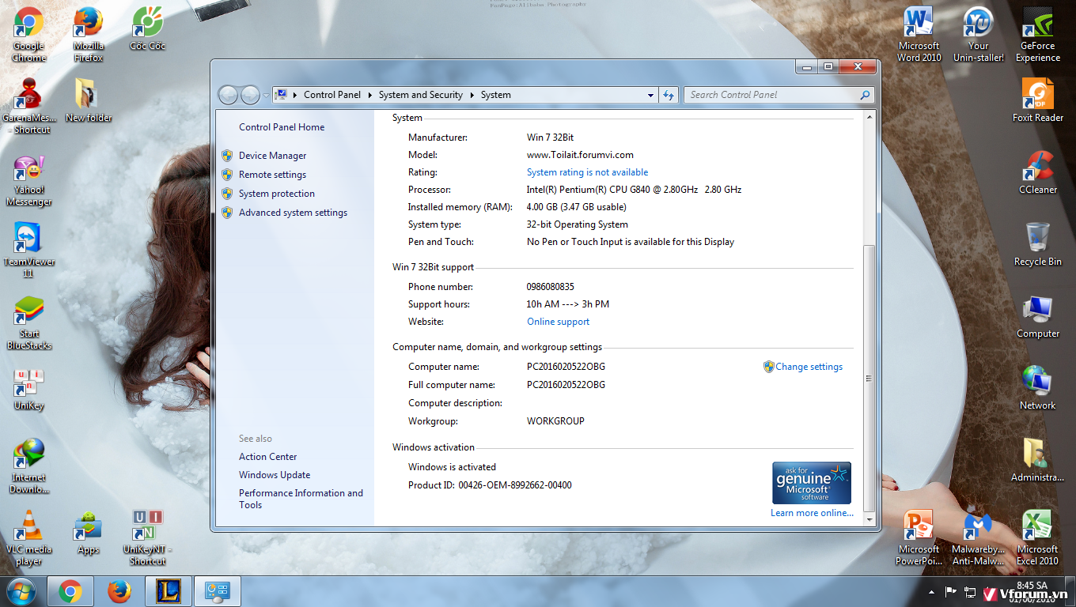Open Action Center flag in system tray
Viewport: 1076px width, 607px height.
950,592
